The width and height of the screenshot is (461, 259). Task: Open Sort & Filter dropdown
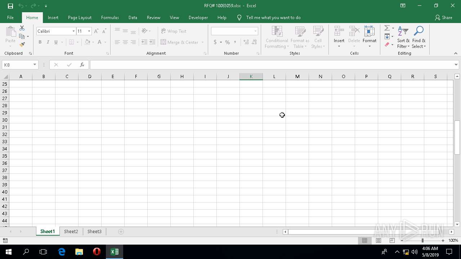[x=403, y=37]
